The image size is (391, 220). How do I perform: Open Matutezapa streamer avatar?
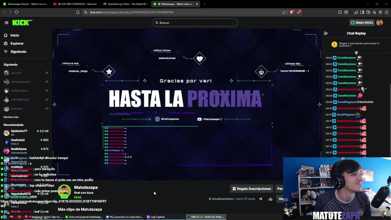tap(64, 191)
